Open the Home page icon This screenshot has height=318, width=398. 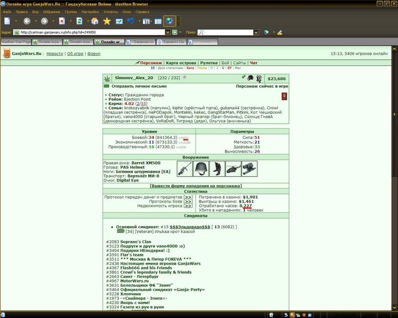click(95, 21)
